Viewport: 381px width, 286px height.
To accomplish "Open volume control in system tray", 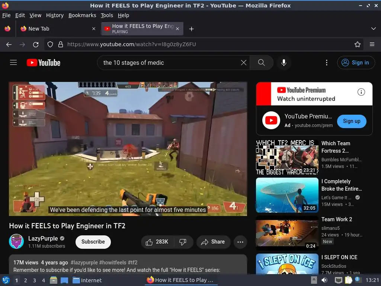I will [324, 280].
